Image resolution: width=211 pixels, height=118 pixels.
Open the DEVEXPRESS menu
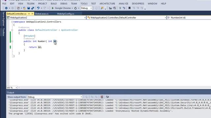pyautogui.click(x=138, y=4)
